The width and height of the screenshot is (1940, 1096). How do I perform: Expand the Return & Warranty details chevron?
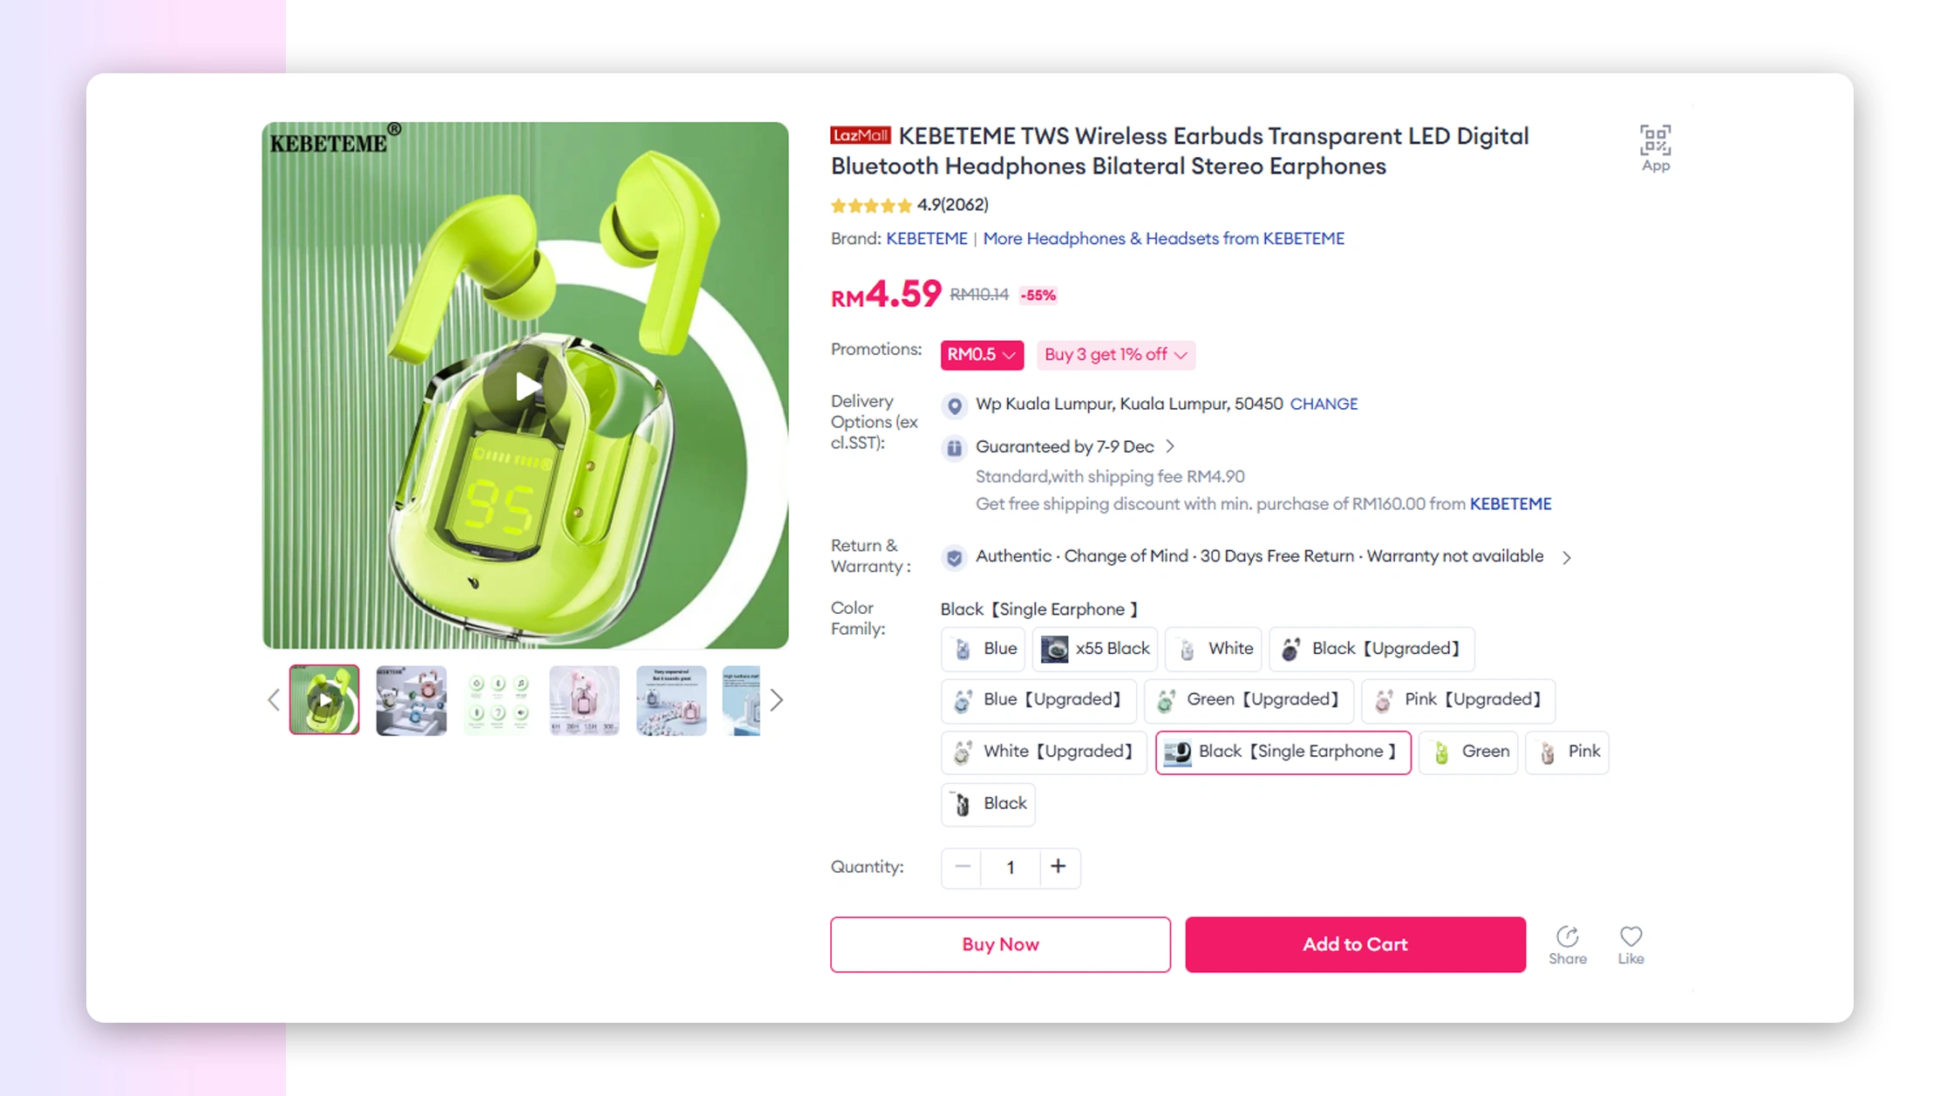1567,557
